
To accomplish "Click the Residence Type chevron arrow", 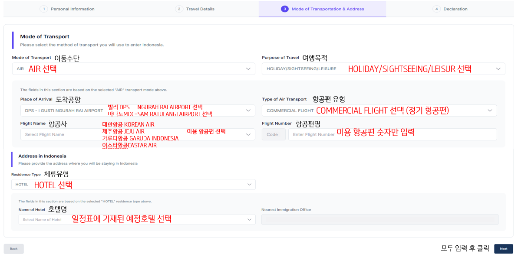I will pyautogui.click(x=249, y=185).
